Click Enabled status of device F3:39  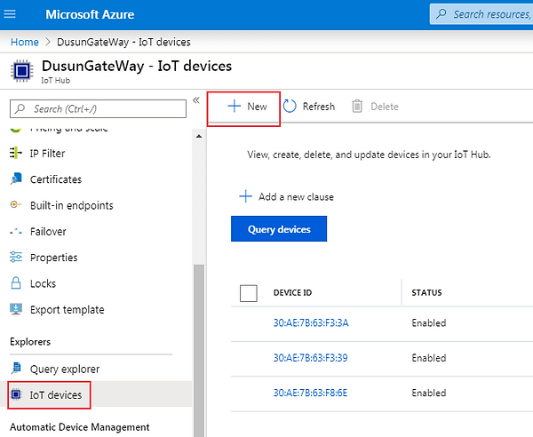tap(429, 358)
